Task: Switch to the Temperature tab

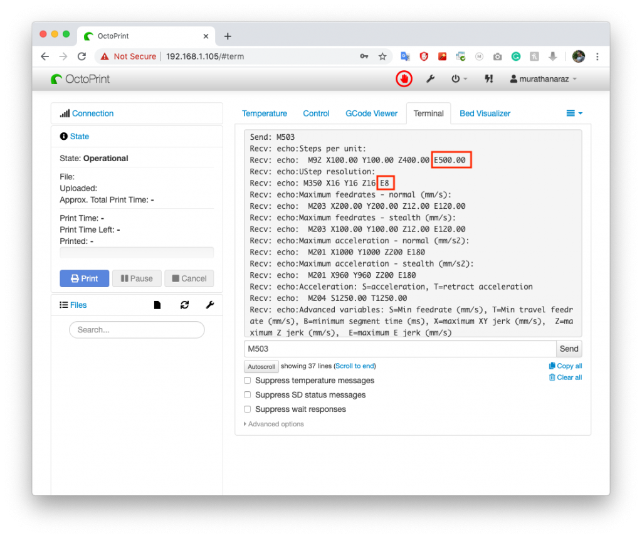Action: pos(265,113)
